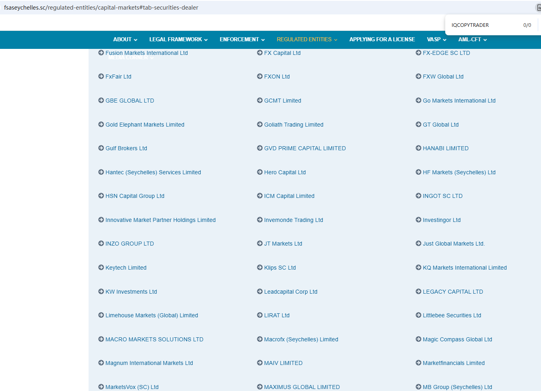Click the JT Markets Ltd text
The height and width of the screenshot is (391, 541).
tap(283, 244)
